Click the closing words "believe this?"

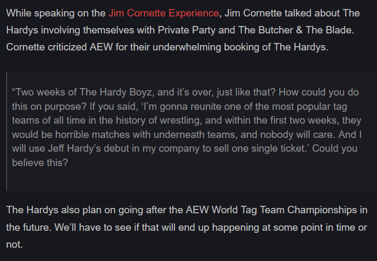40,163
